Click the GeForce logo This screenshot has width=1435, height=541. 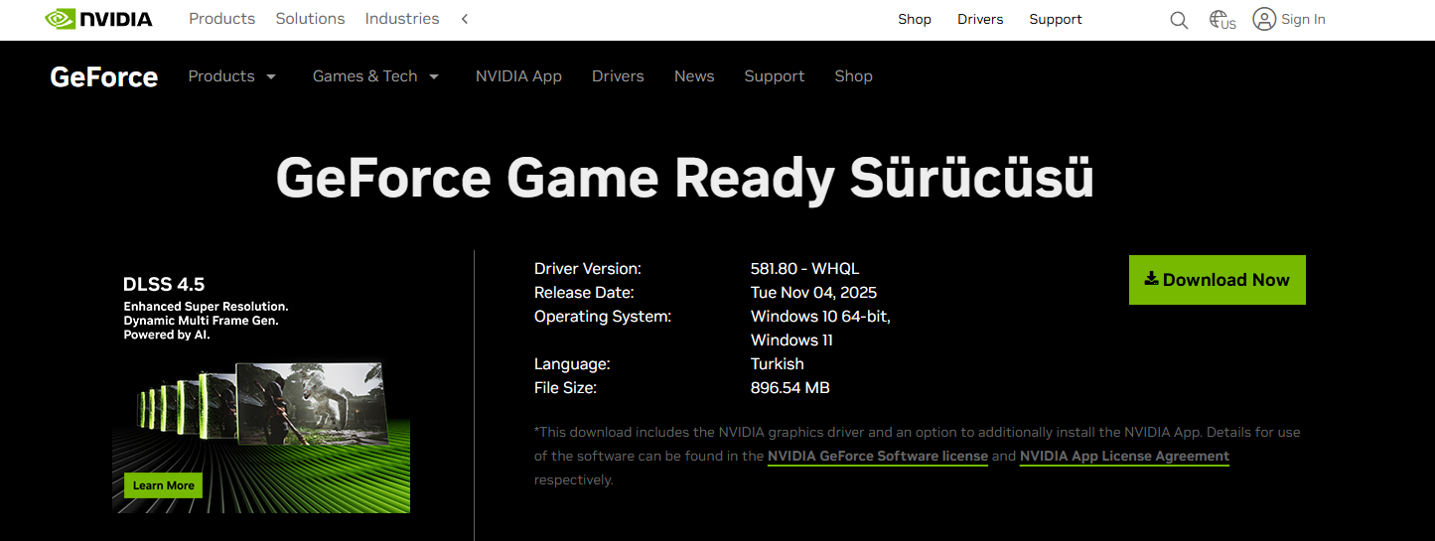104,76
